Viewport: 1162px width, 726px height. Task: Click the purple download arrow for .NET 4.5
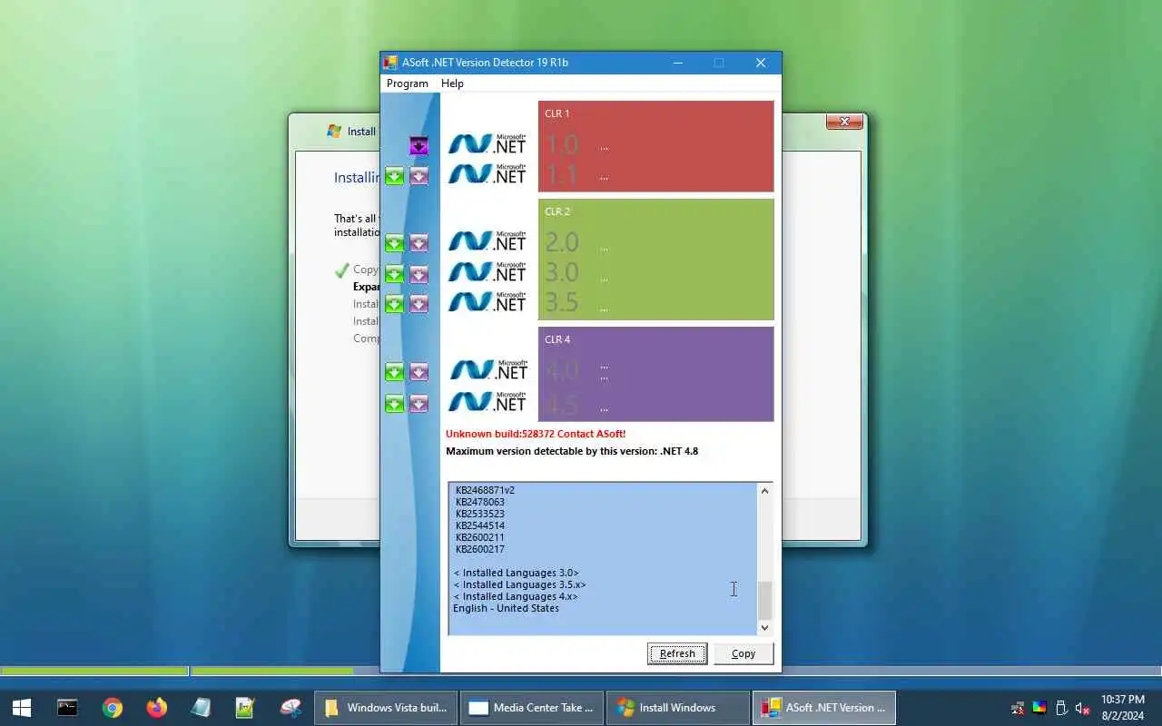[419, 404]
